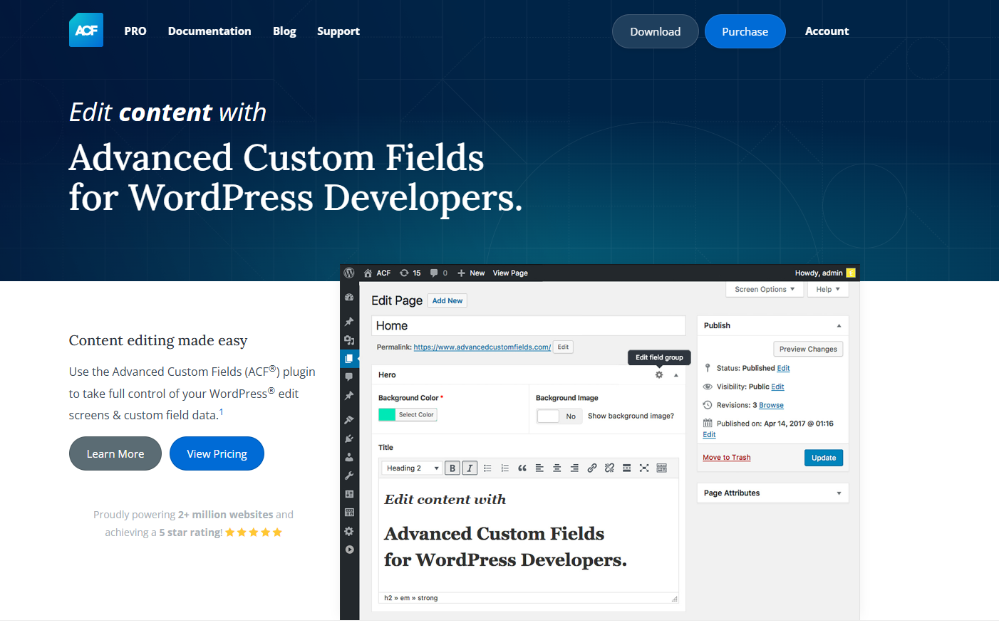Viewport: 999px width, 630px height.
Task: Click the Learn More button
Action: [115, 453]
